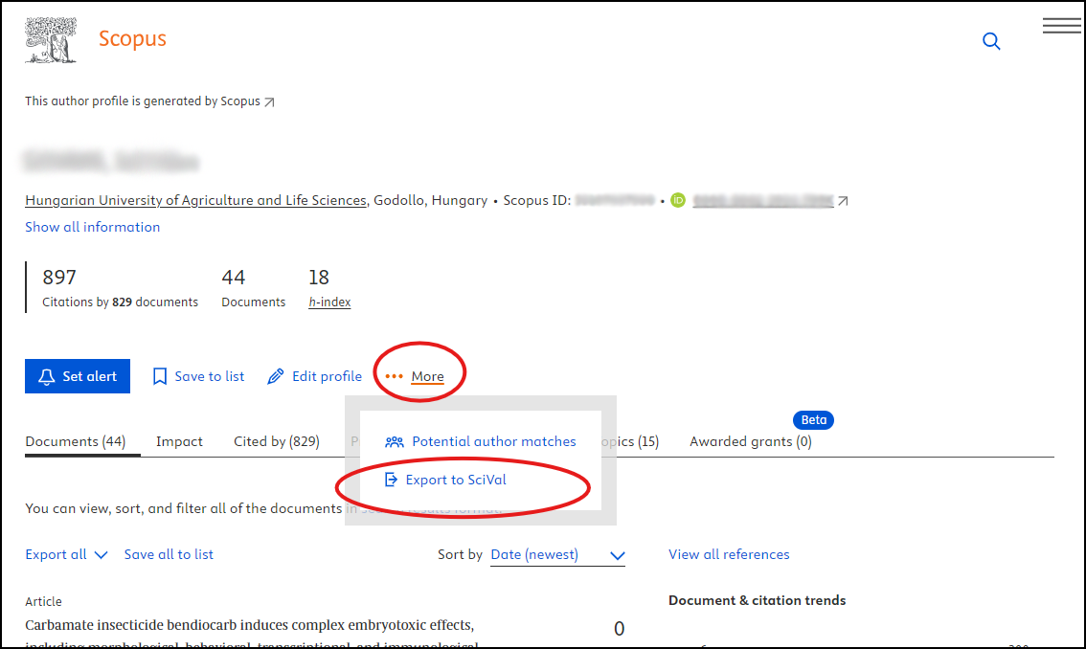Click the green ORCID iD icon
Image resolution: width=1086 pixels, height=649 pixels.
[678, 200]
